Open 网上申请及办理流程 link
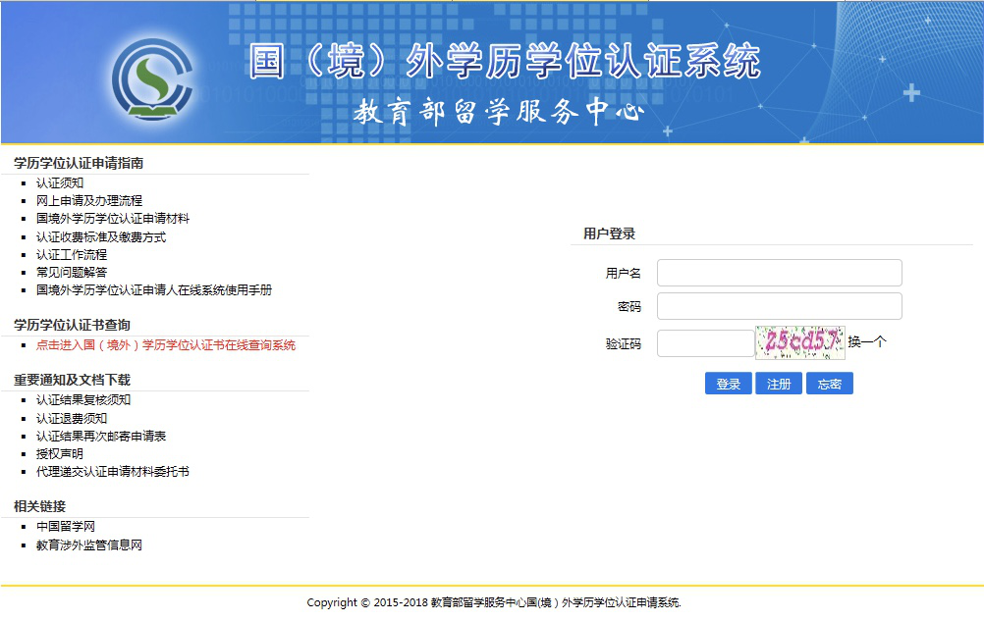This screenshot has width=984, height=622. (x=89, y=200)
